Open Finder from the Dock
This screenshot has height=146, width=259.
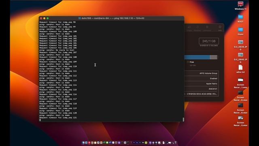coord(83,142)
